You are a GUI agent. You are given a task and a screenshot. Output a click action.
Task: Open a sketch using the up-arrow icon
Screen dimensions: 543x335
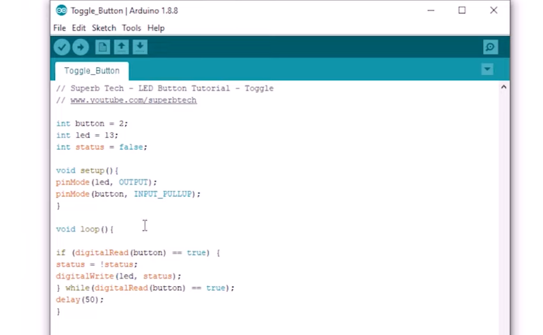click(121, 47)
